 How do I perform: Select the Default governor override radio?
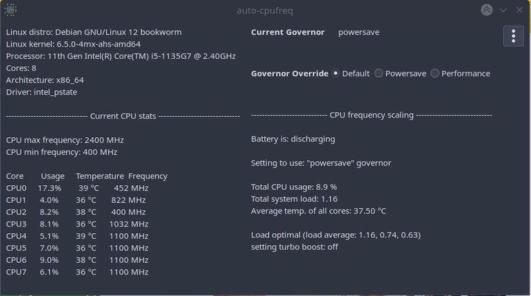click(x=335, y=73)
